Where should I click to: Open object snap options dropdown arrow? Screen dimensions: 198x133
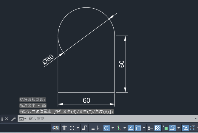[144, 128]
